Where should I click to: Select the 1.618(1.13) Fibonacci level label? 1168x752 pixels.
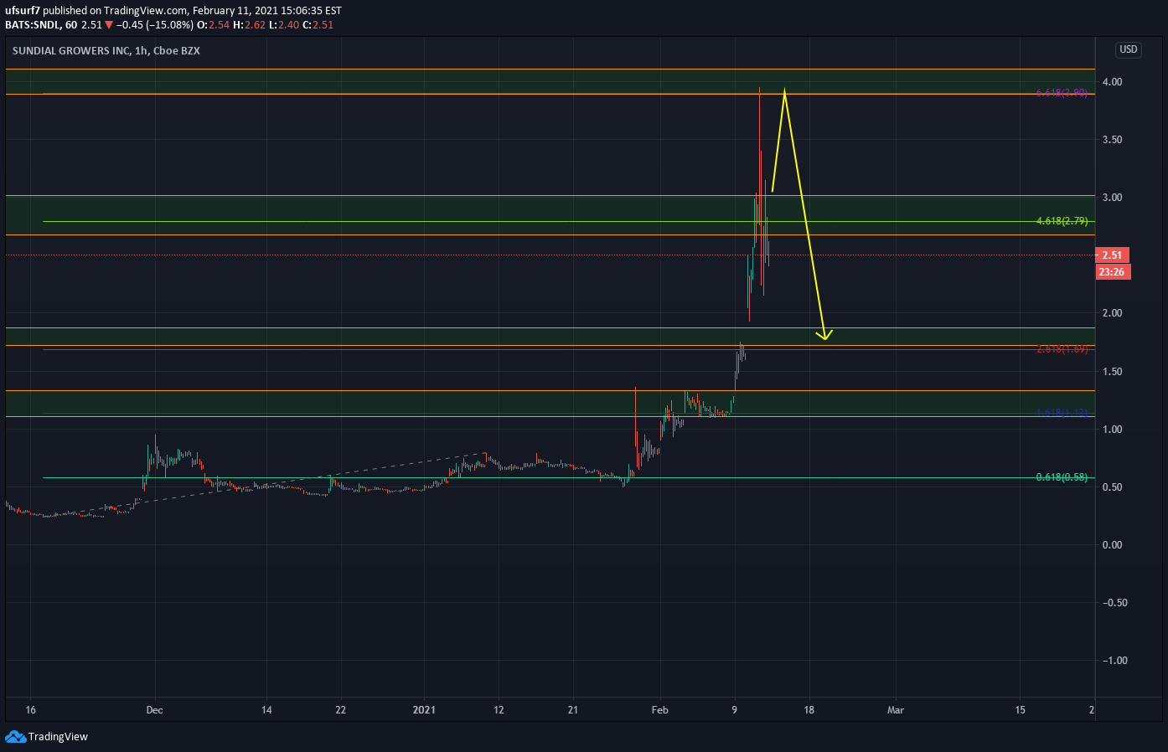point(1062,413)
